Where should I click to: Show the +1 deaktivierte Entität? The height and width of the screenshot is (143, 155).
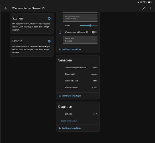[x=68, y=121]
